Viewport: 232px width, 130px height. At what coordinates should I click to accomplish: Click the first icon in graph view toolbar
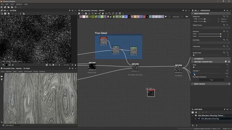click(x=79, y=13)
